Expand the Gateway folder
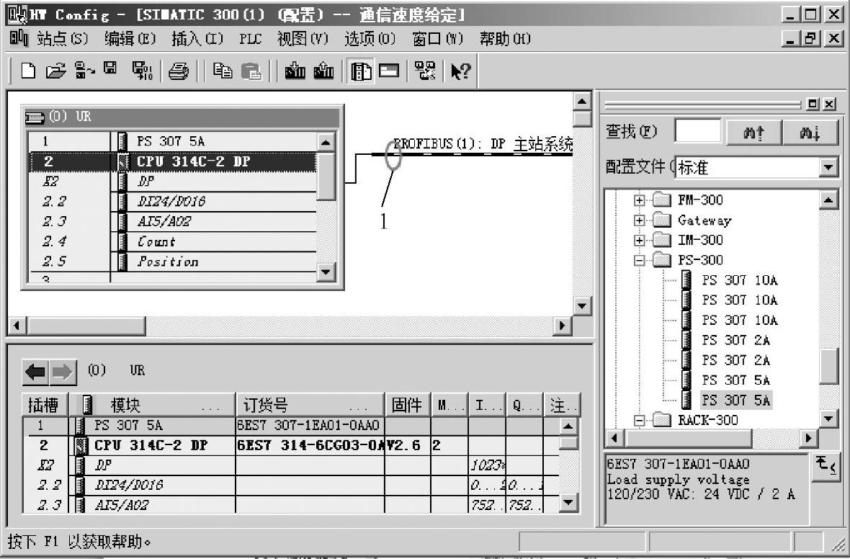The width and height of the screenshot is (850, 559). (639, 220)
